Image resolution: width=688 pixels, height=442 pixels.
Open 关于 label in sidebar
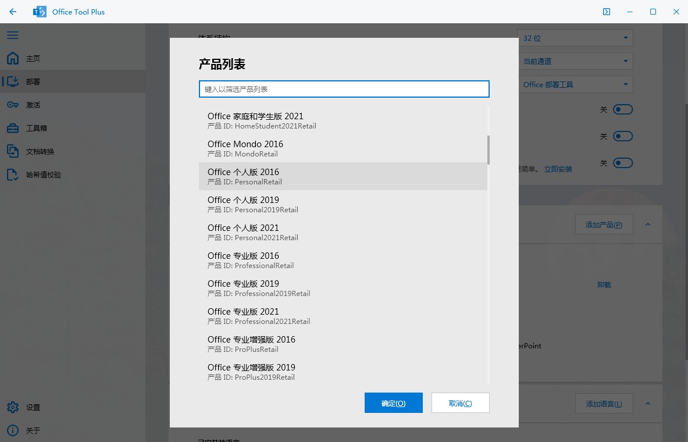pyautogui.click(x=33, y=430)
